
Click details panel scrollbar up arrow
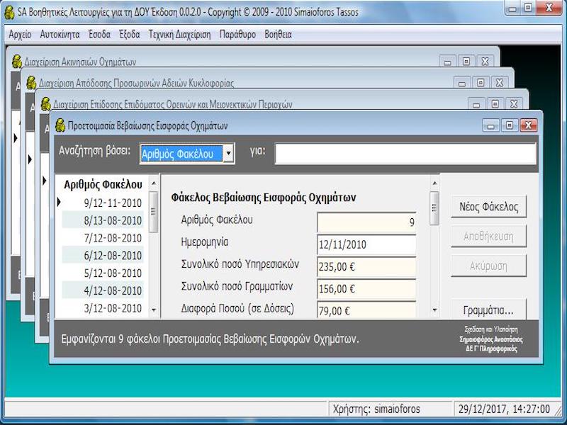coord(434,183)
